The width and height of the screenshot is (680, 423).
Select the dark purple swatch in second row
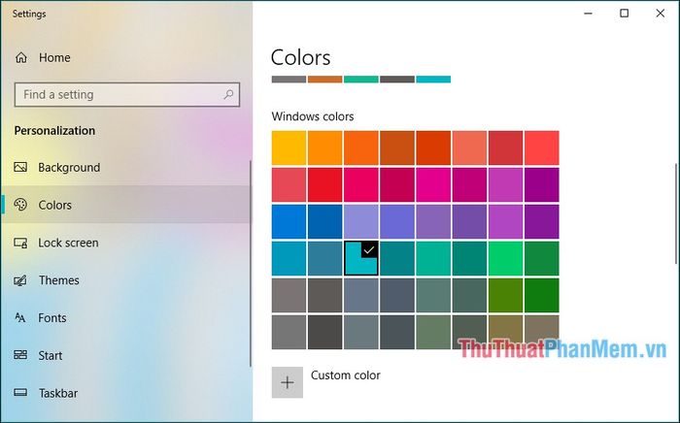click(x=542, y=185)
